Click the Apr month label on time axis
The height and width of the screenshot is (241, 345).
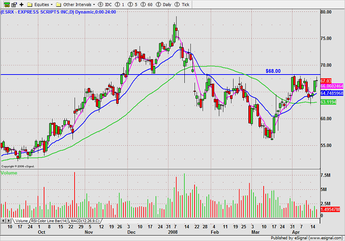click(x=296, y=232)
